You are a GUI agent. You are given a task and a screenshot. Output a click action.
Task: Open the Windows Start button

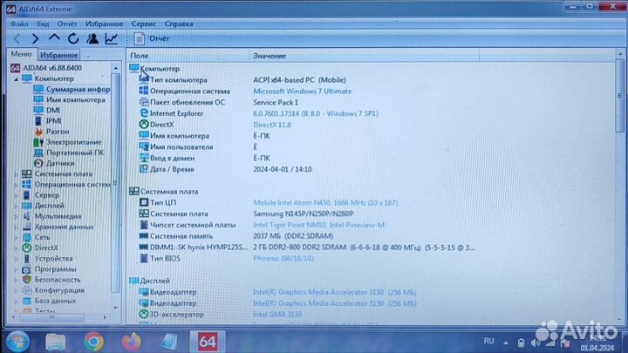(x=17, y=342)
